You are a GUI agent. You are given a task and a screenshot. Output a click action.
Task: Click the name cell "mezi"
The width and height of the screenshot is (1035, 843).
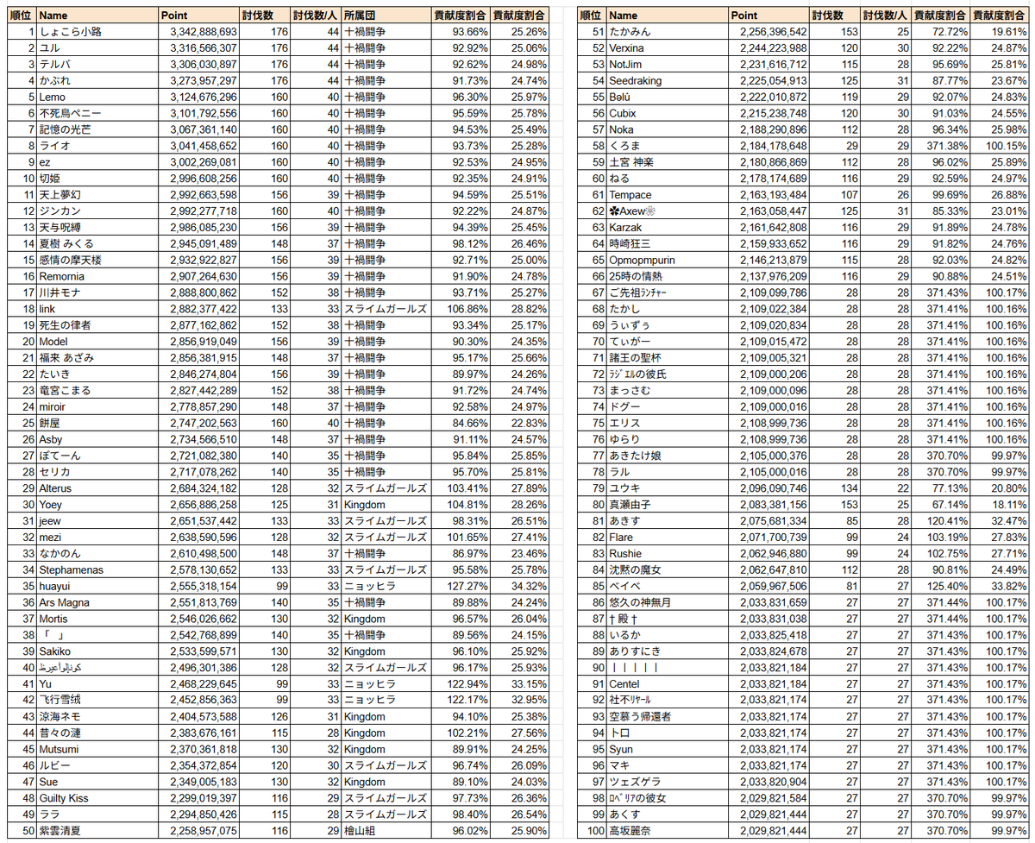[x=97, y=537]
